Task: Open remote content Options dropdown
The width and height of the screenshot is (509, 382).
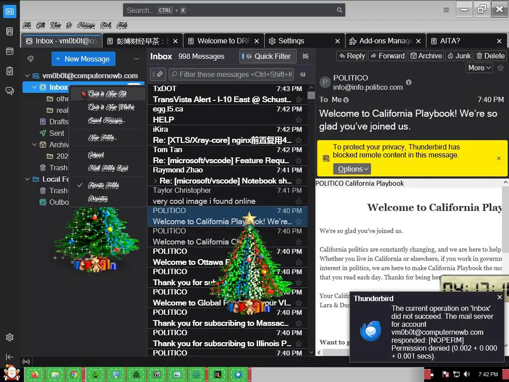Action: tap(352, 169)
